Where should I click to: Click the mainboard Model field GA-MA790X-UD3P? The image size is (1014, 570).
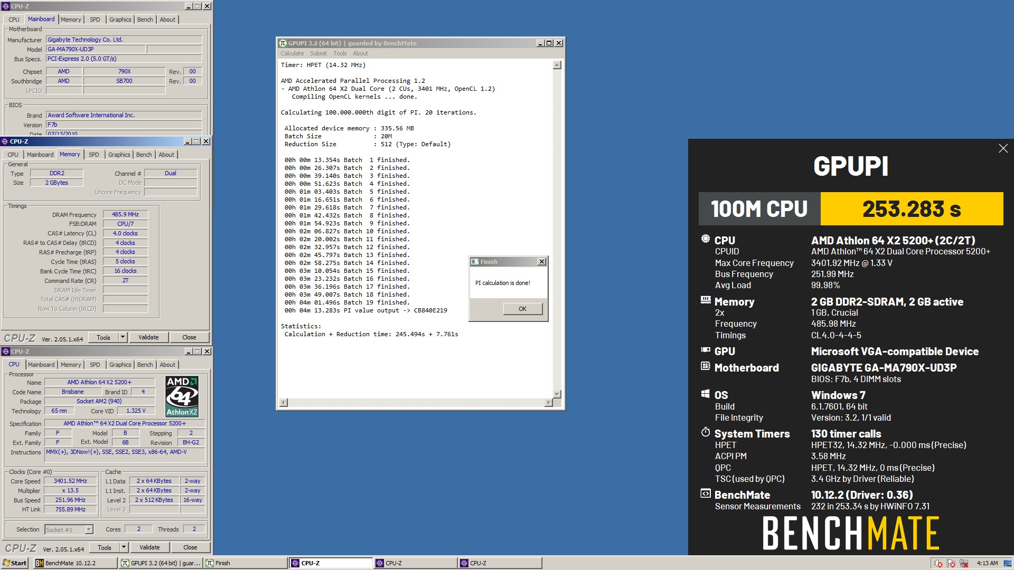95,49
